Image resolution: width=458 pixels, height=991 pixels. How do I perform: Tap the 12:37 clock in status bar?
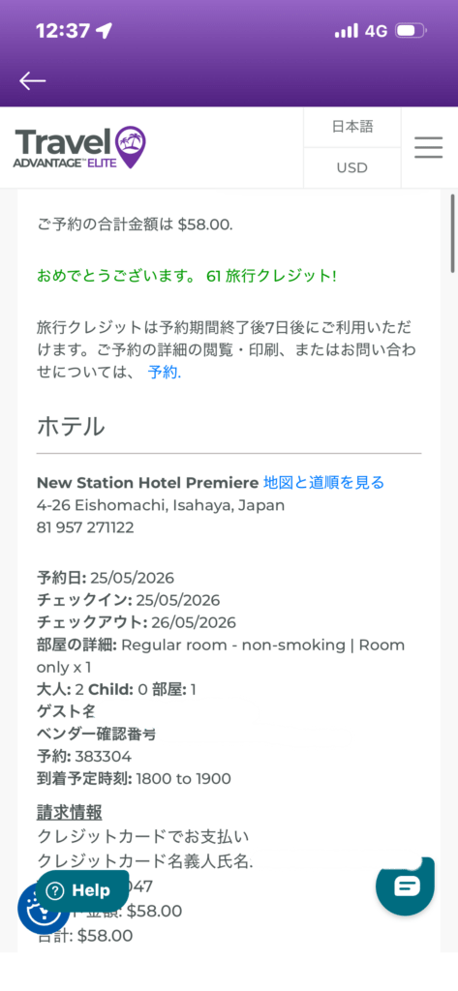click(x=63, y=30)
